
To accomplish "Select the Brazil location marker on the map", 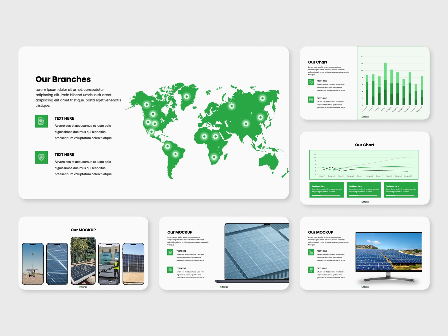I will (176, 154).
